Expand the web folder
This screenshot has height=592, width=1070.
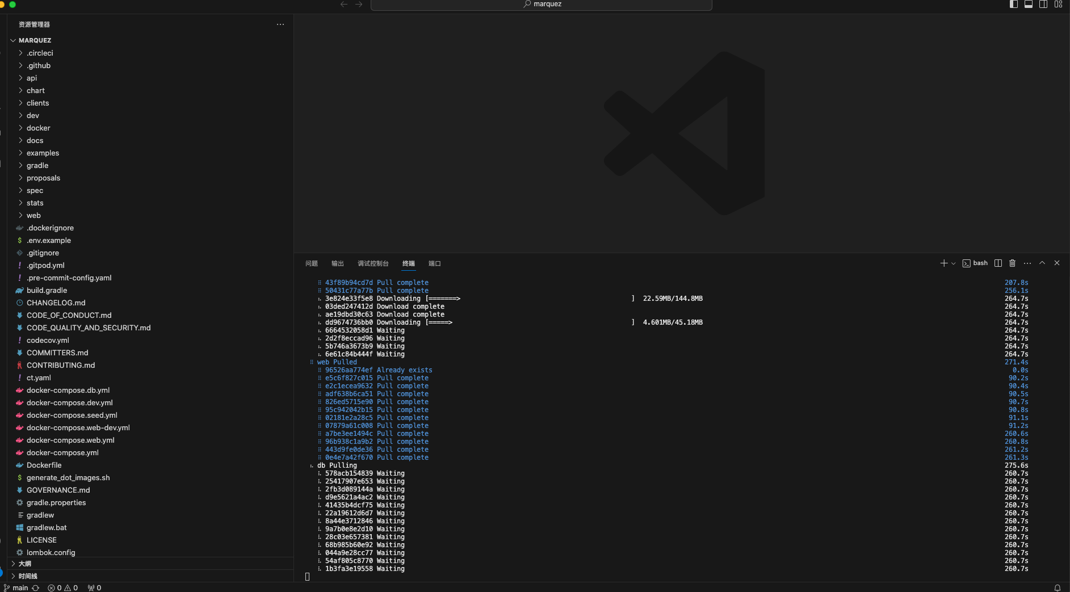click(150, 215)
